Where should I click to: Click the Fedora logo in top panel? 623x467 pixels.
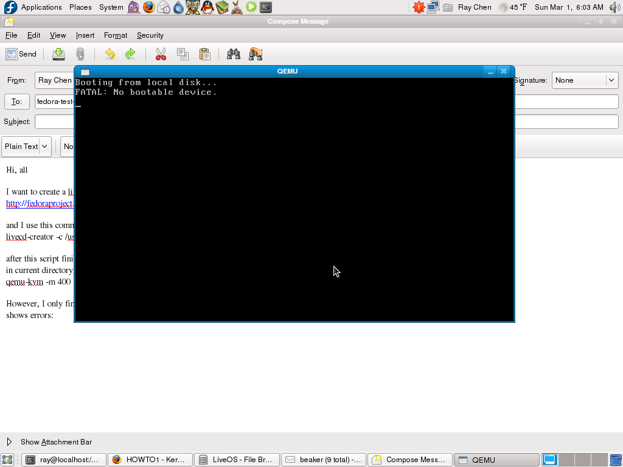coord(10,7)
